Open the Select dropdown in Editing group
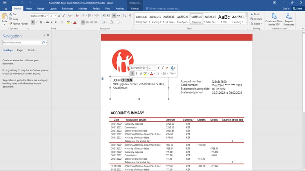The image size is (305, 171). [257, 23]
